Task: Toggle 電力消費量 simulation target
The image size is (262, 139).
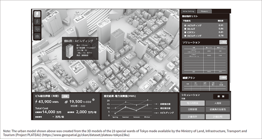Action: pos(193,103)
